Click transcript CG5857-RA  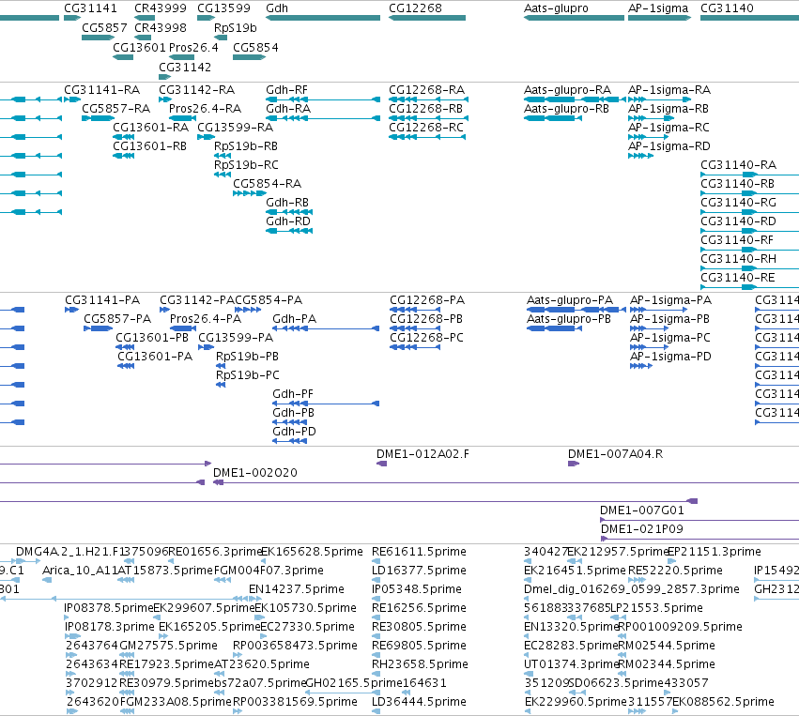point(116,109)
